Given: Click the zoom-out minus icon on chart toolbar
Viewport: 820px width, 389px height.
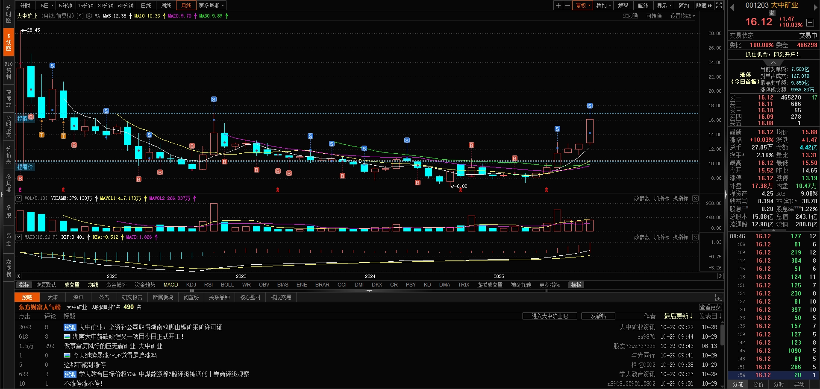Looking at the screenshot, I should pos(567,6).
